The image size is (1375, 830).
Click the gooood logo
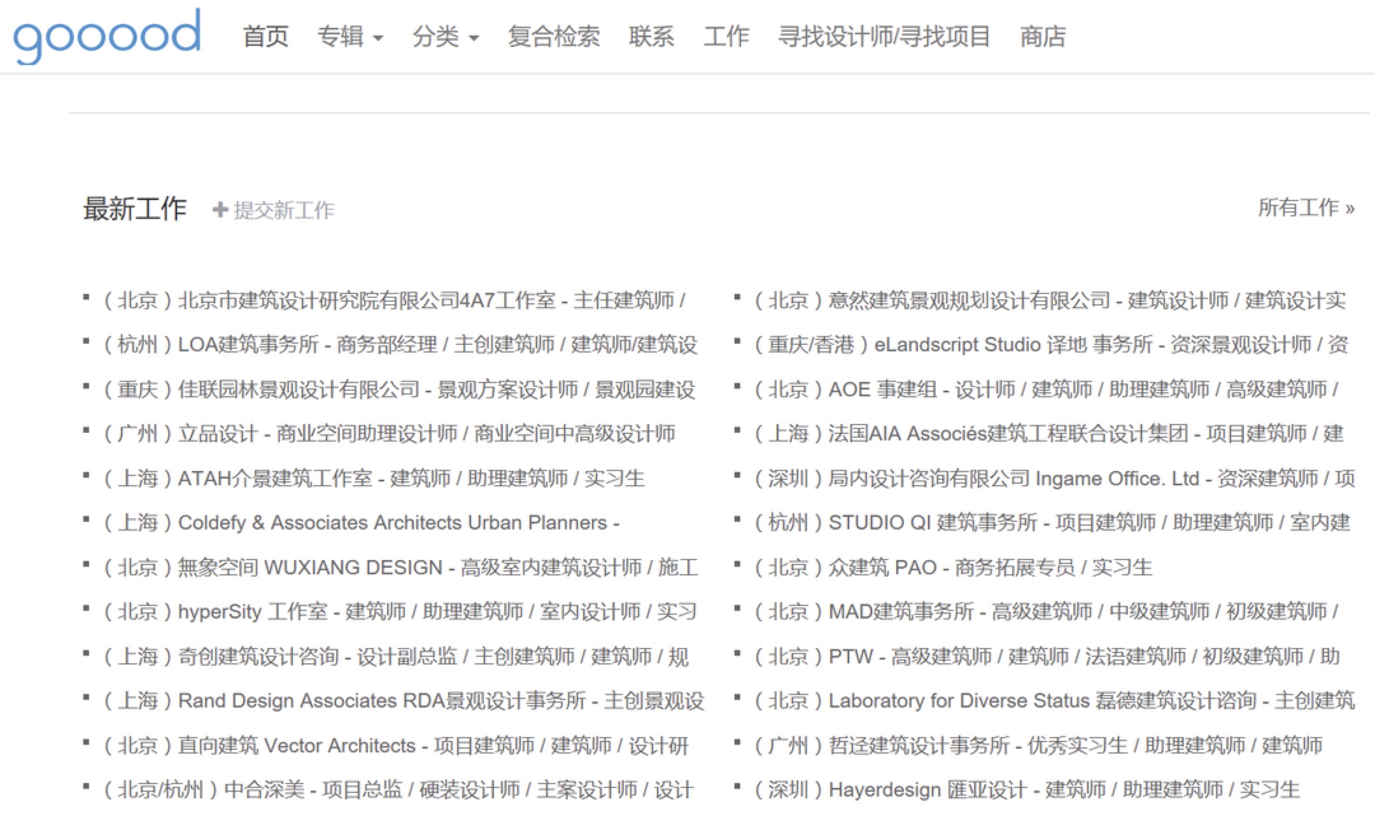[x=107, y=36]
